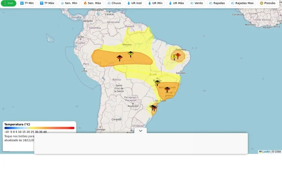Show Sen. Min thermal sensation
The width and height of the screenshot is (282, 176).
coord(69,3)
